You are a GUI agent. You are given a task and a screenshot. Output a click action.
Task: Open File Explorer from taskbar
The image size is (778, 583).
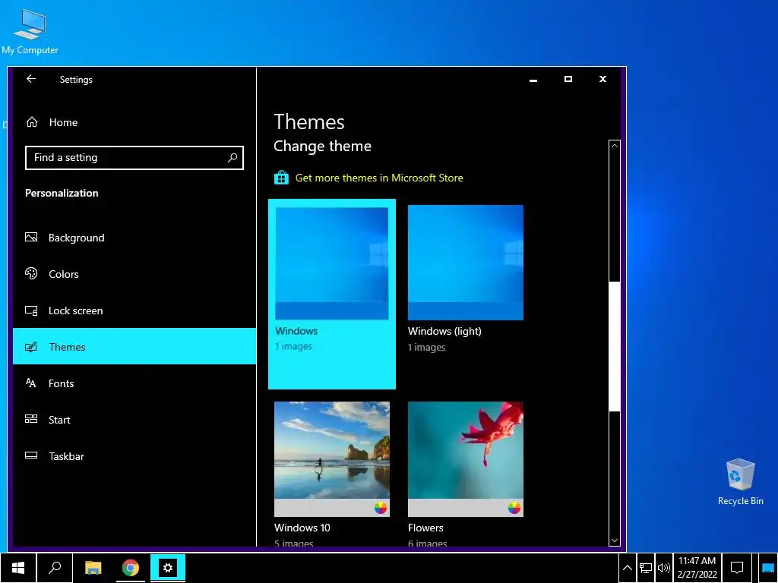(93, 568)
